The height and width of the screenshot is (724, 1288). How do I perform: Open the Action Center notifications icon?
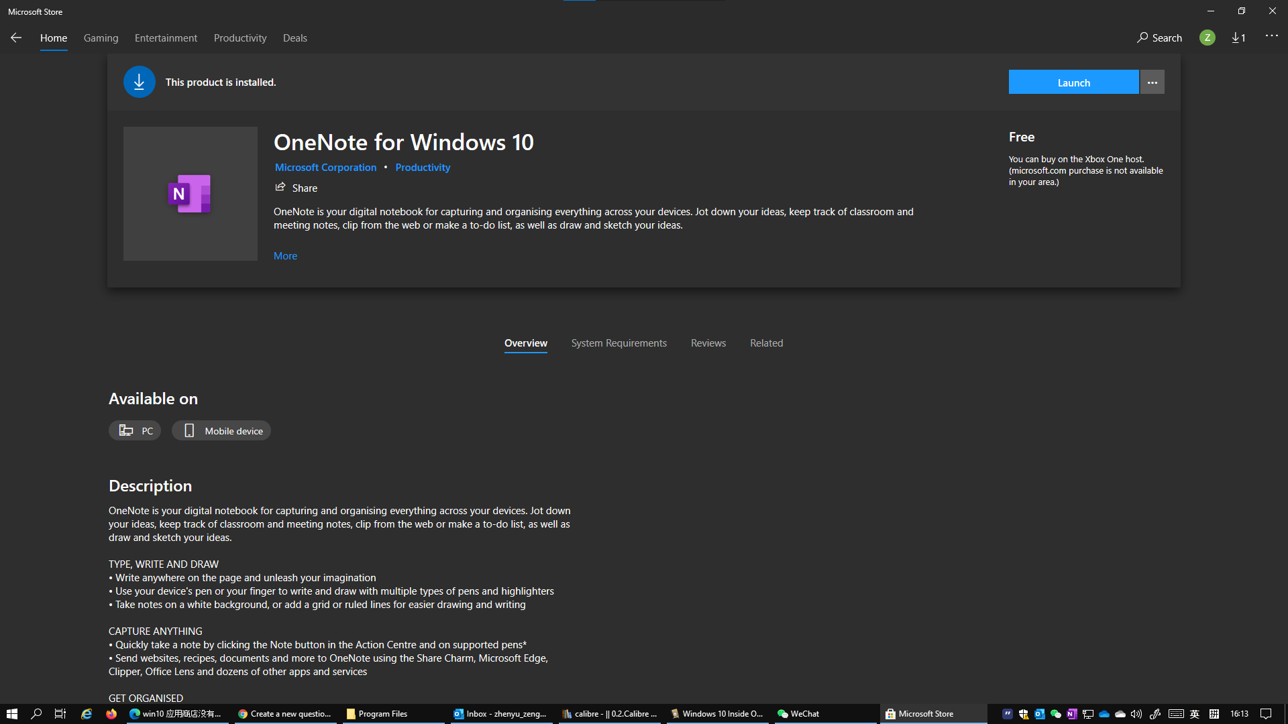[x=1266, y=714]
